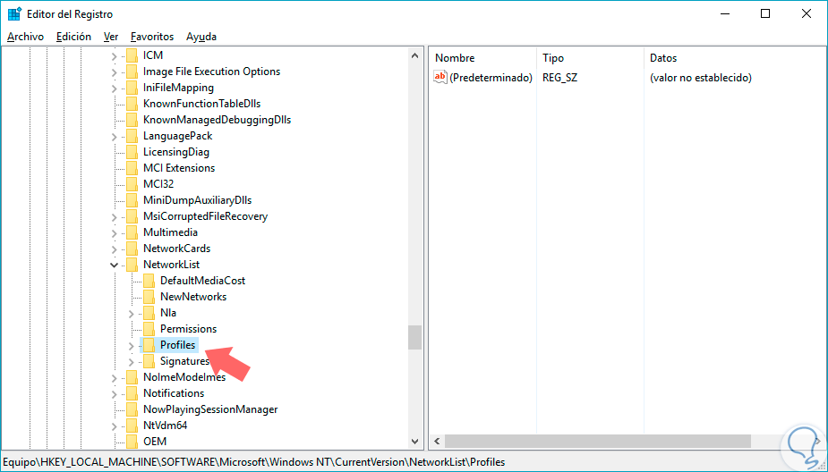Click the LanguagePack folder icon
828x472 pixels.
click(132, 136)
